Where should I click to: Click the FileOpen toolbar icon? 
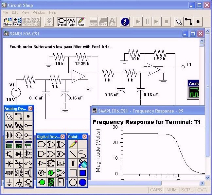(17, 22)
